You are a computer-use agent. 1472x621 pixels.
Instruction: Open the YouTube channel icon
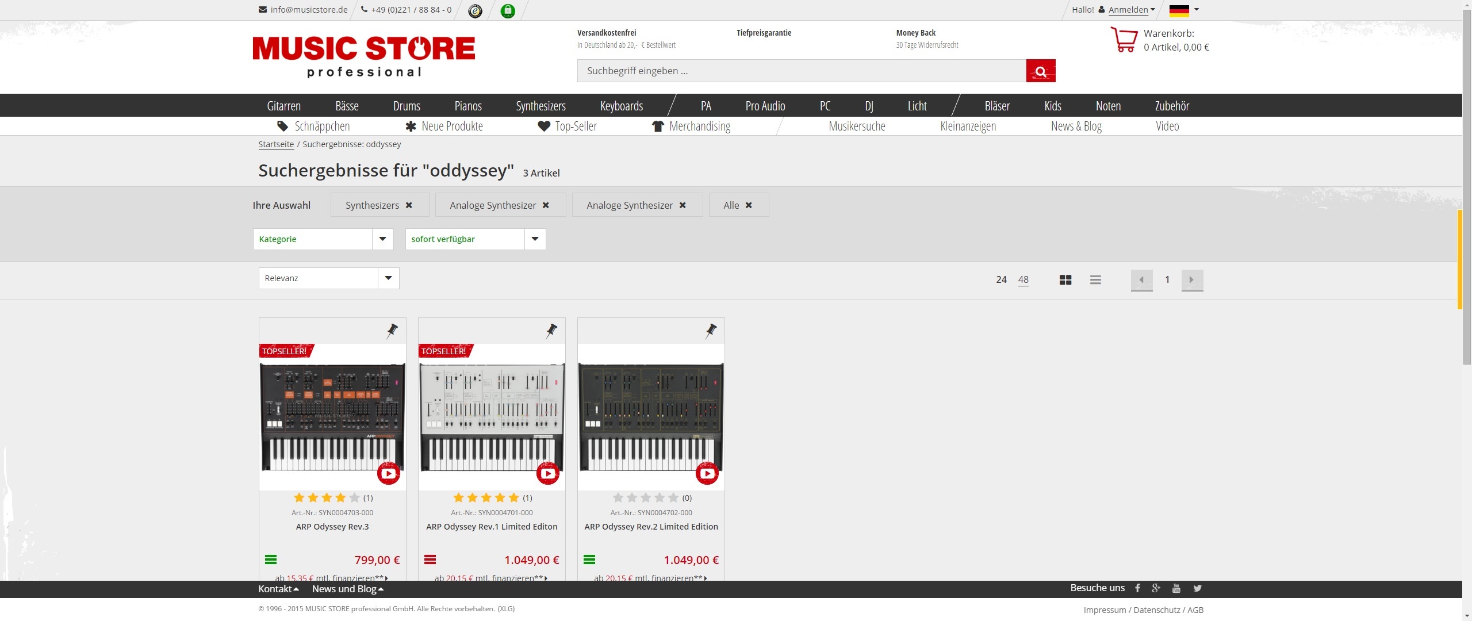1176,588
